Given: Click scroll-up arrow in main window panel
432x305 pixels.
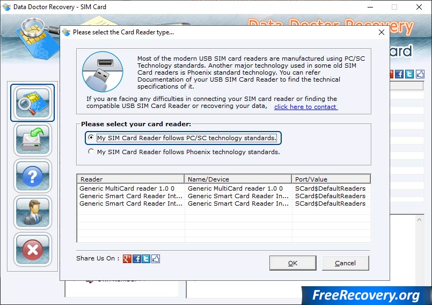Looking at the screenshot, I should point(419,220).
